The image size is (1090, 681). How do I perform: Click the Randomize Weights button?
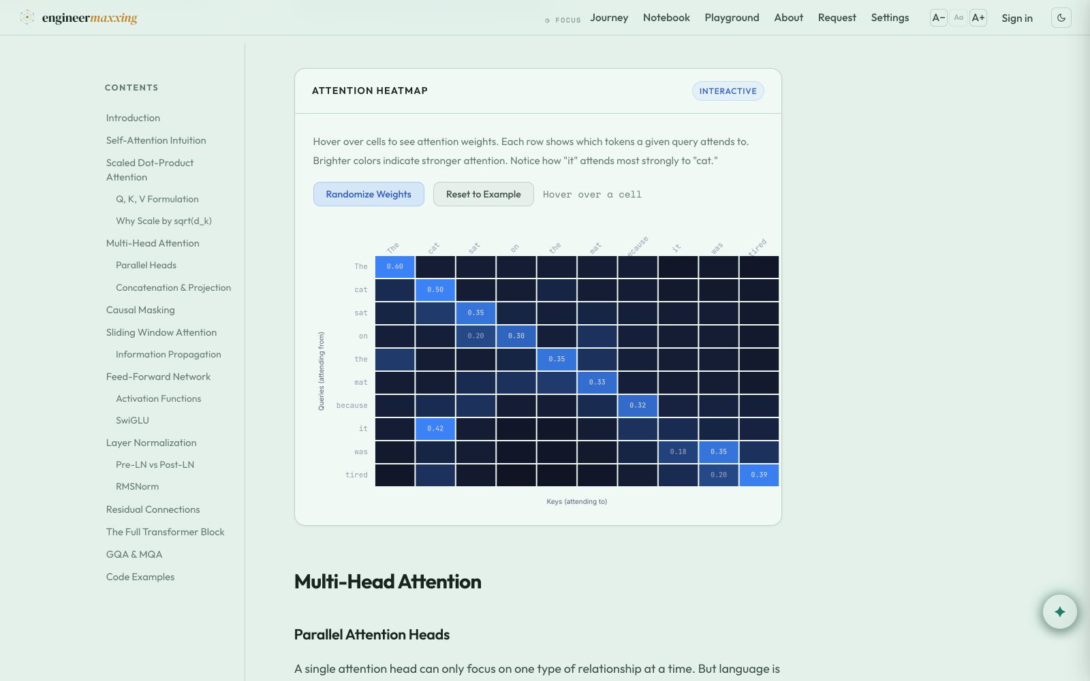click(369, 194)
